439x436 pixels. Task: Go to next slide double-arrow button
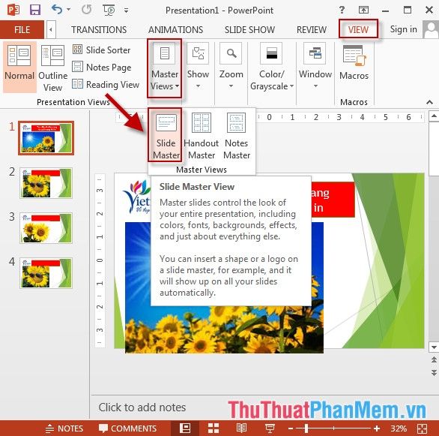[434, 373]
